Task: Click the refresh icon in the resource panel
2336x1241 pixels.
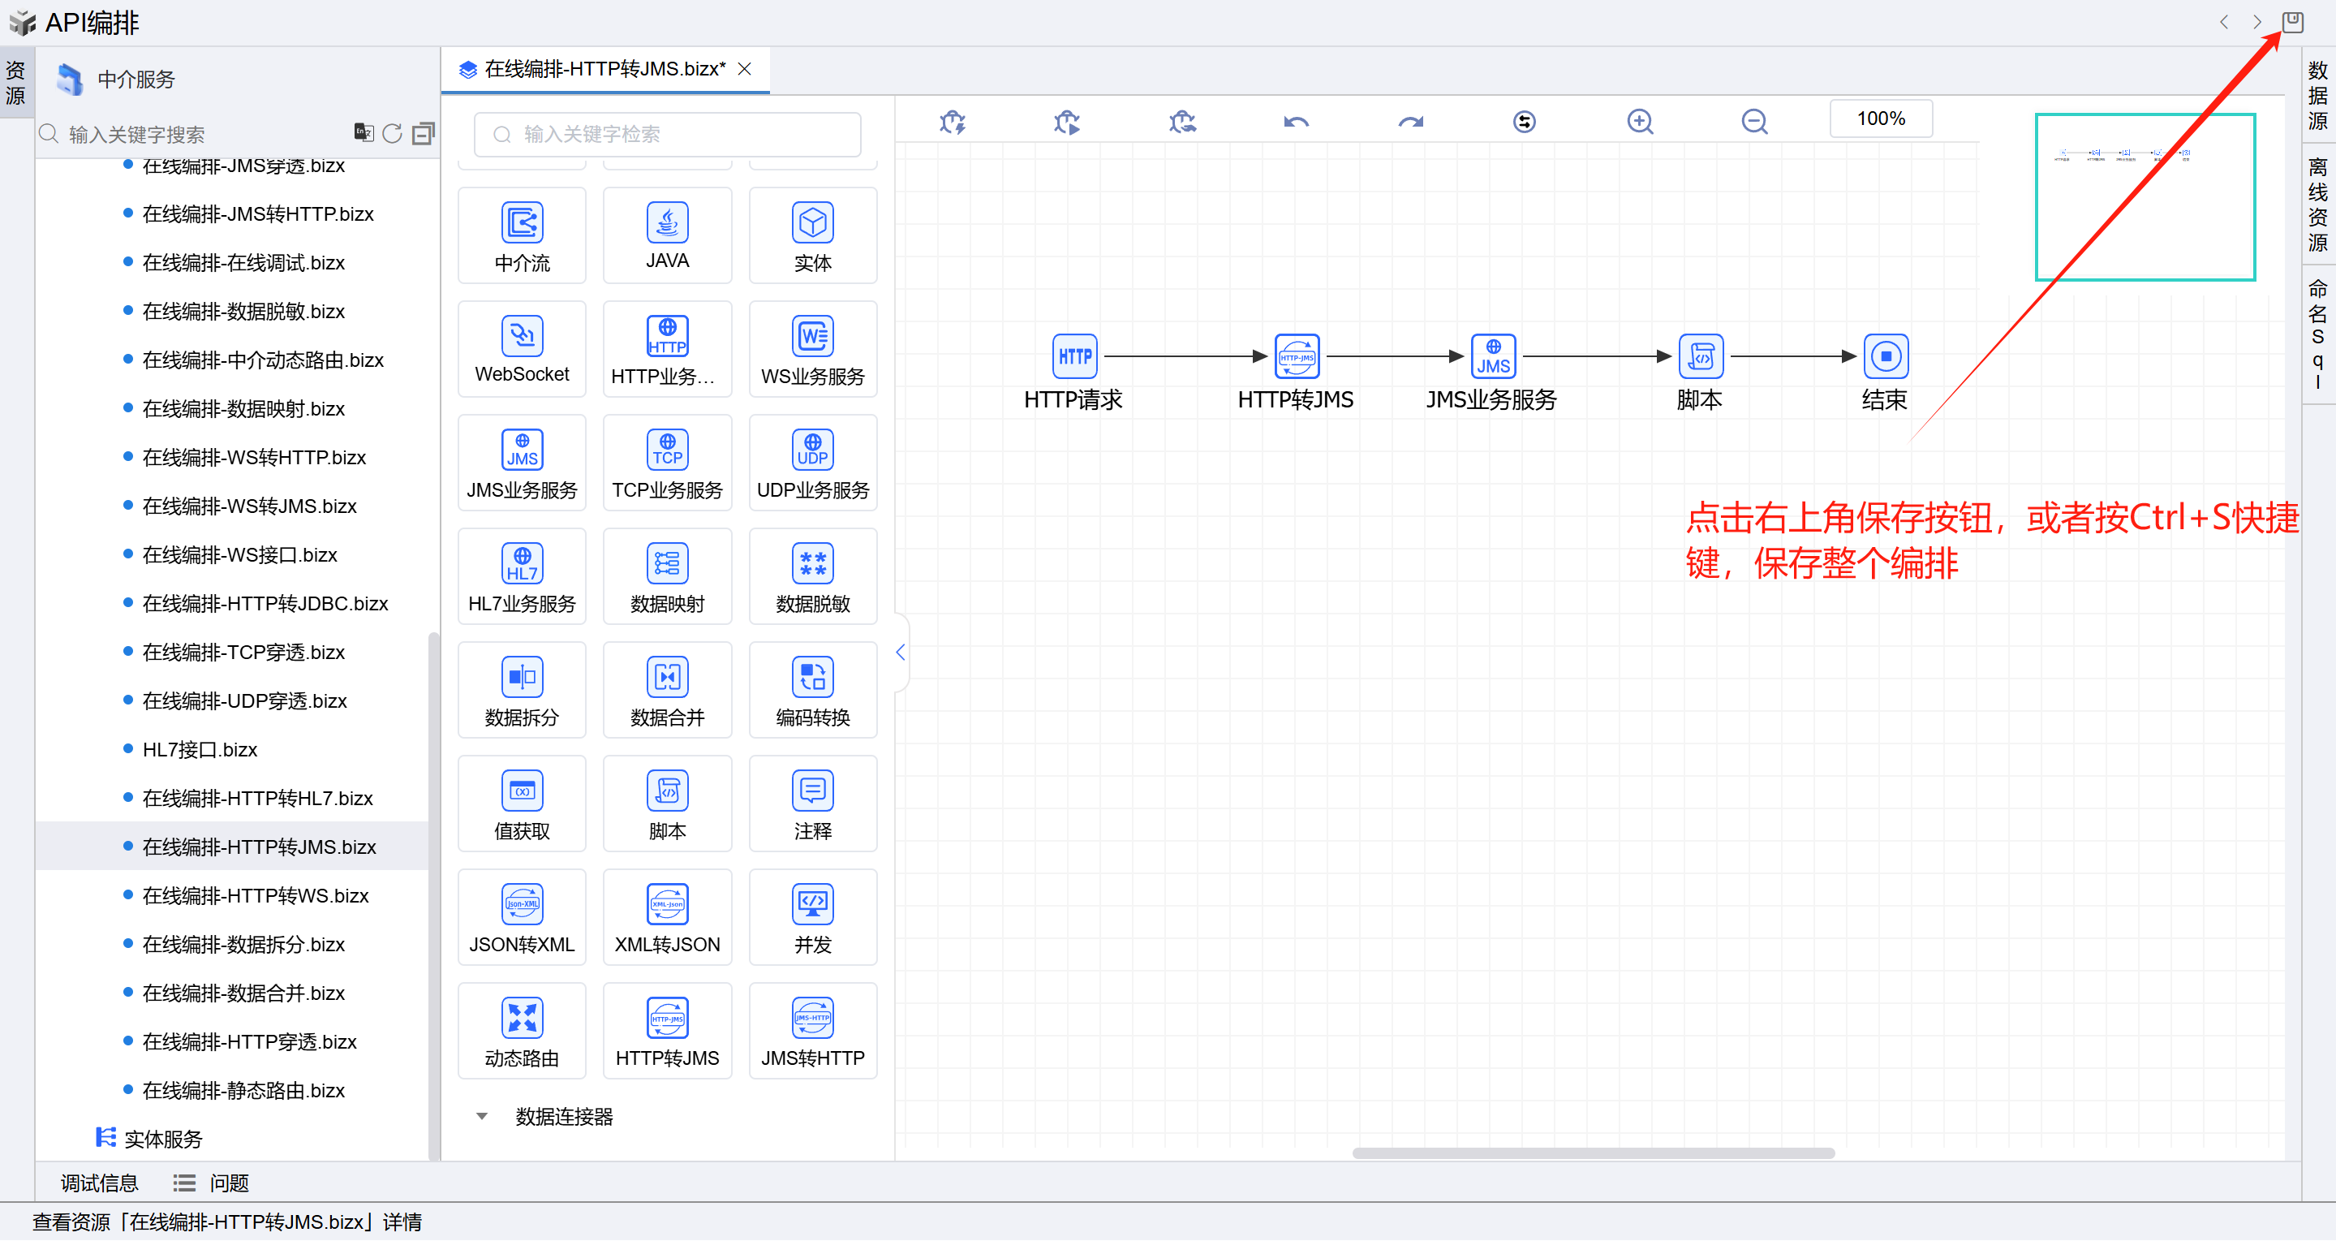Action: click(392, 133)
